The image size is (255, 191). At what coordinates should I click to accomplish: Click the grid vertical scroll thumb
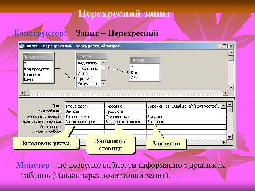[229, 109]
